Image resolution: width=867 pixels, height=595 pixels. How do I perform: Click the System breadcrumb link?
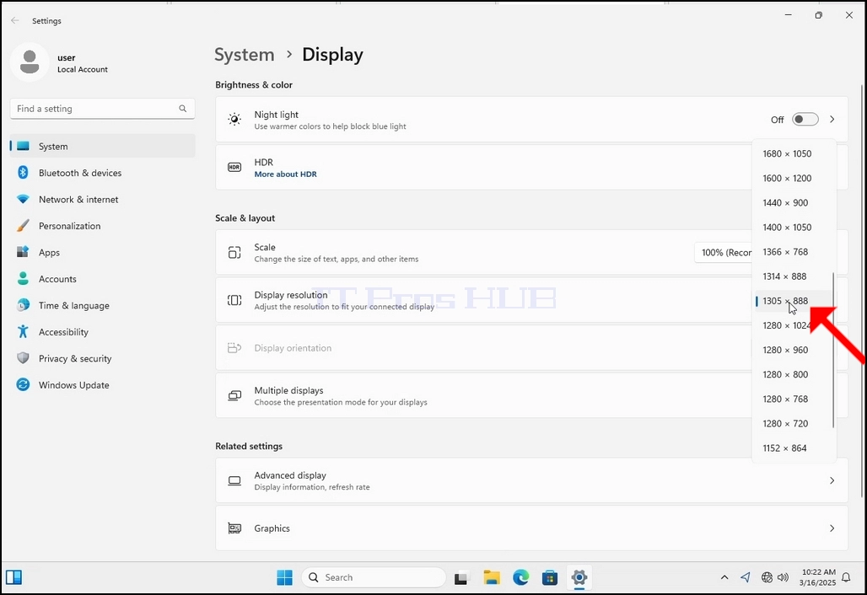click(245, 55)
